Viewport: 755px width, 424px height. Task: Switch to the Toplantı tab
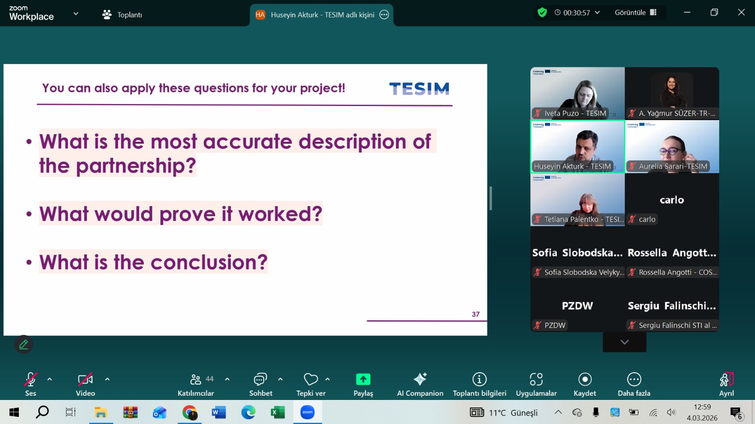[123, 15]
